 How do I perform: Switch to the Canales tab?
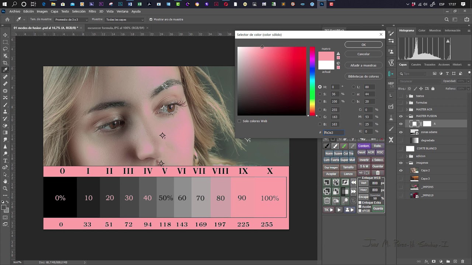[x=416, y=65]
